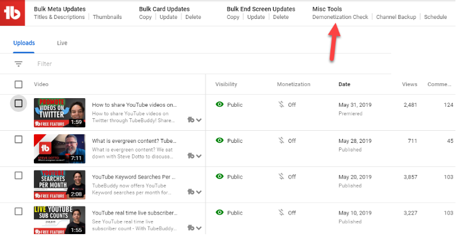Expand TubeBuddy dropdown on live subscriber row

[x=199, y=227]
